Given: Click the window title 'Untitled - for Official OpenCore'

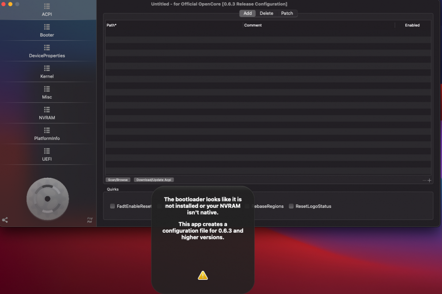Looking at the screenshot, I should [219, 4].
